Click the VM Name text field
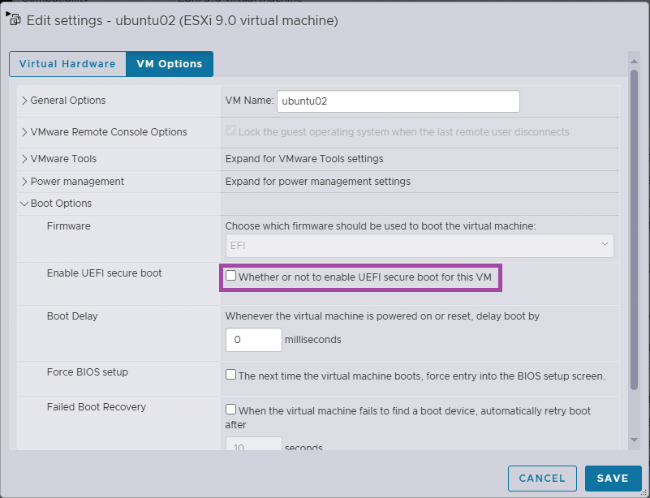Viewport: 650px width, 498px height. tap(398, 101)
